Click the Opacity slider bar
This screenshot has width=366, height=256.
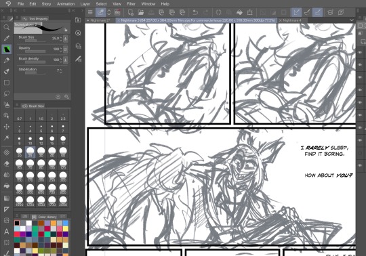pos(35,51)
